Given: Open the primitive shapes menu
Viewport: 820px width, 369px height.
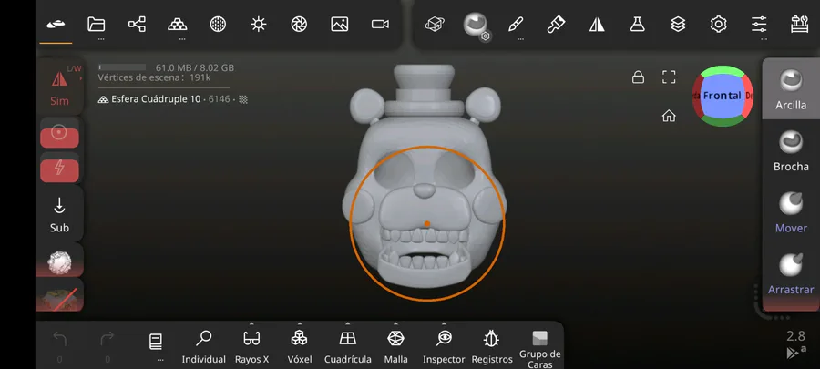Looking at the screenshot, I should click(435, 25).
